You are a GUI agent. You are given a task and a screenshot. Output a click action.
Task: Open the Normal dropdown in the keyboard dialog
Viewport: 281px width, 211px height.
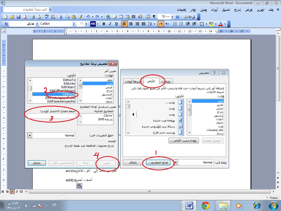[30, 135]
